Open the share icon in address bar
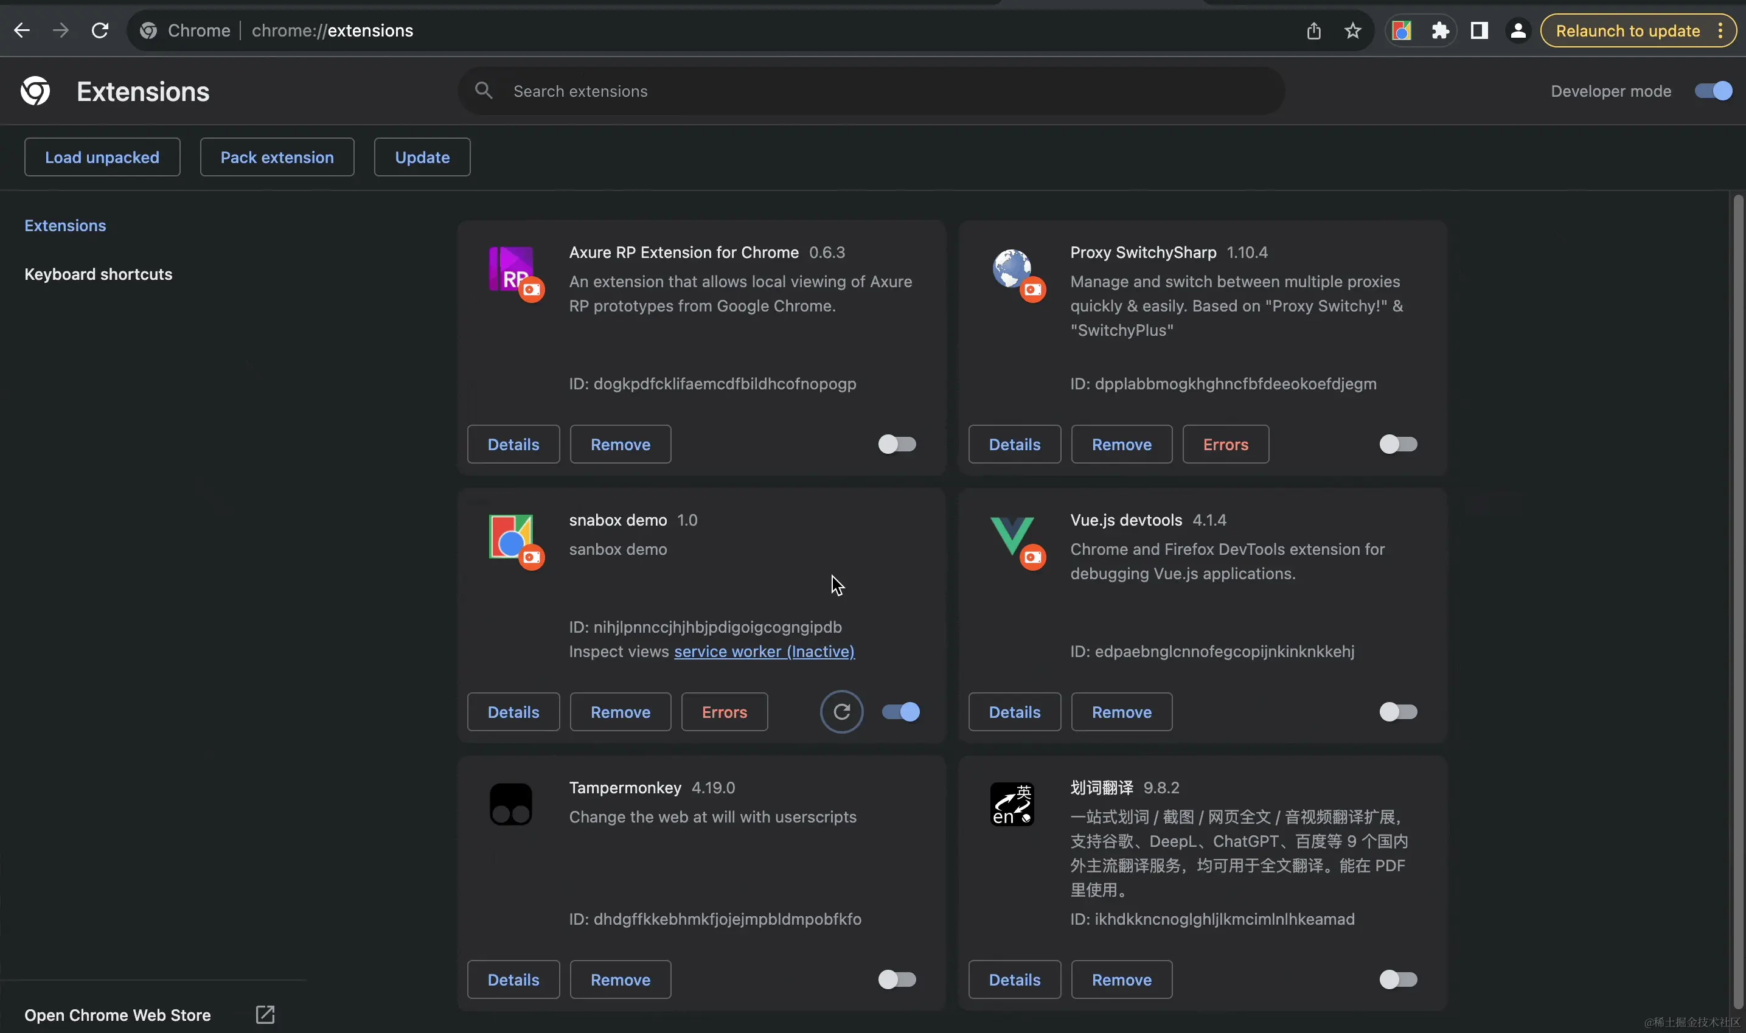1746x1033 pixels. coord(1312,30)
